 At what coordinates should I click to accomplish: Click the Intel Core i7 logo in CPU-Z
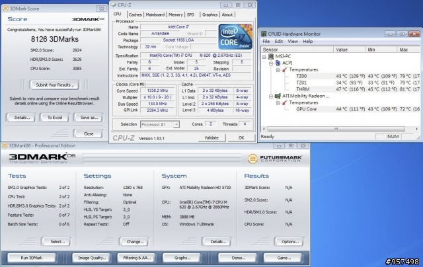point(235,36)
